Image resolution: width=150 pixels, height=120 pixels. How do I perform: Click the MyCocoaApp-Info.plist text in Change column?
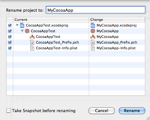click(x=116, y=48)
